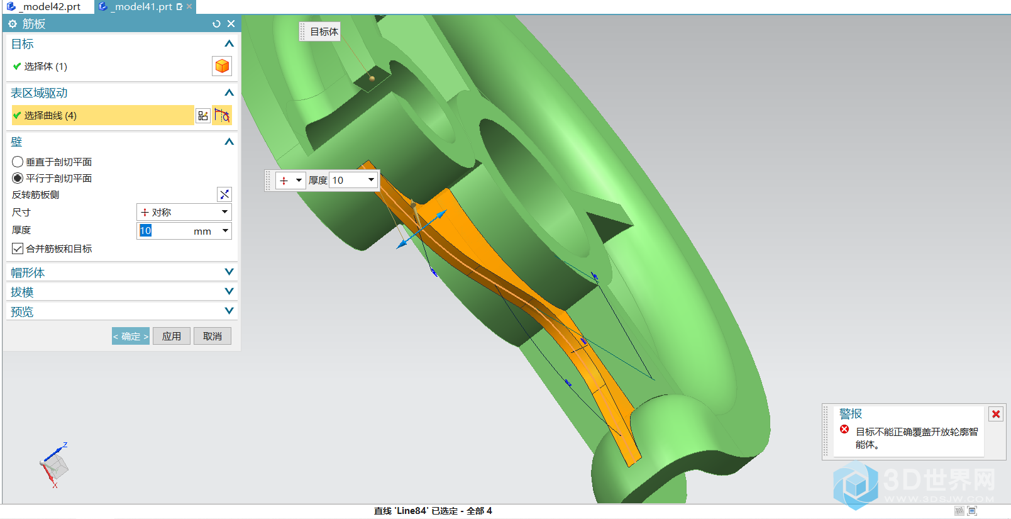This screenshot has width=1011, height=519.
Task: Click the curve selection icon in 表区域驱动
Action: pyautogui.click(x=222, y=115)
